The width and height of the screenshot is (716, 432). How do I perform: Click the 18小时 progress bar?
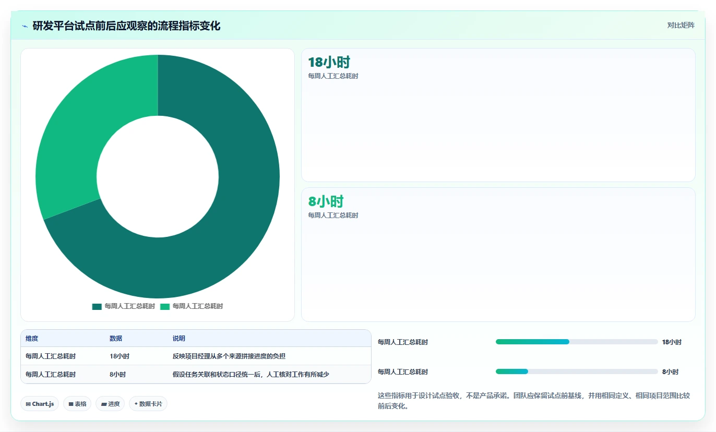coord(577,342)
